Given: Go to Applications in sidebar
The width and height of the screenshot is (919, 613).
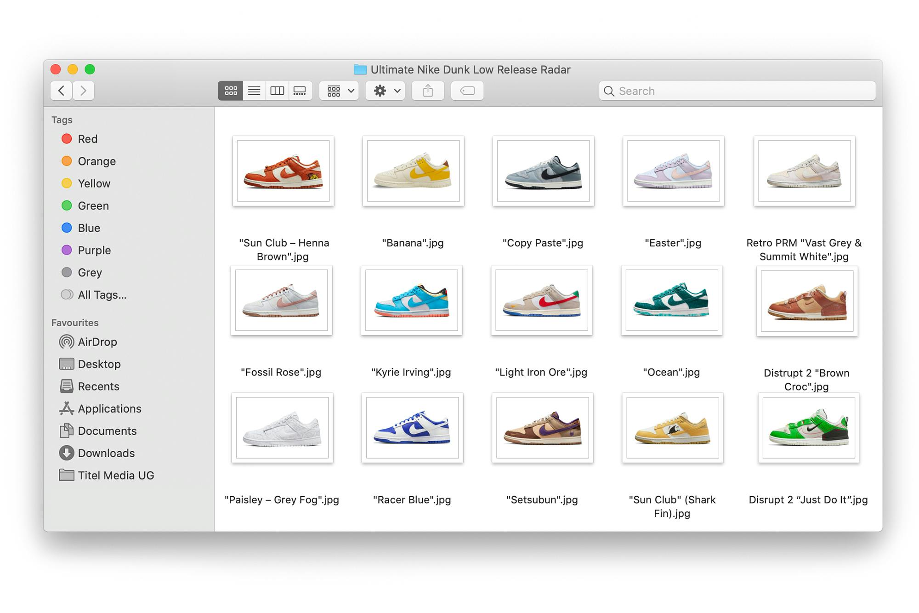Looking at the screenshot, I should (x=109, y=409).
